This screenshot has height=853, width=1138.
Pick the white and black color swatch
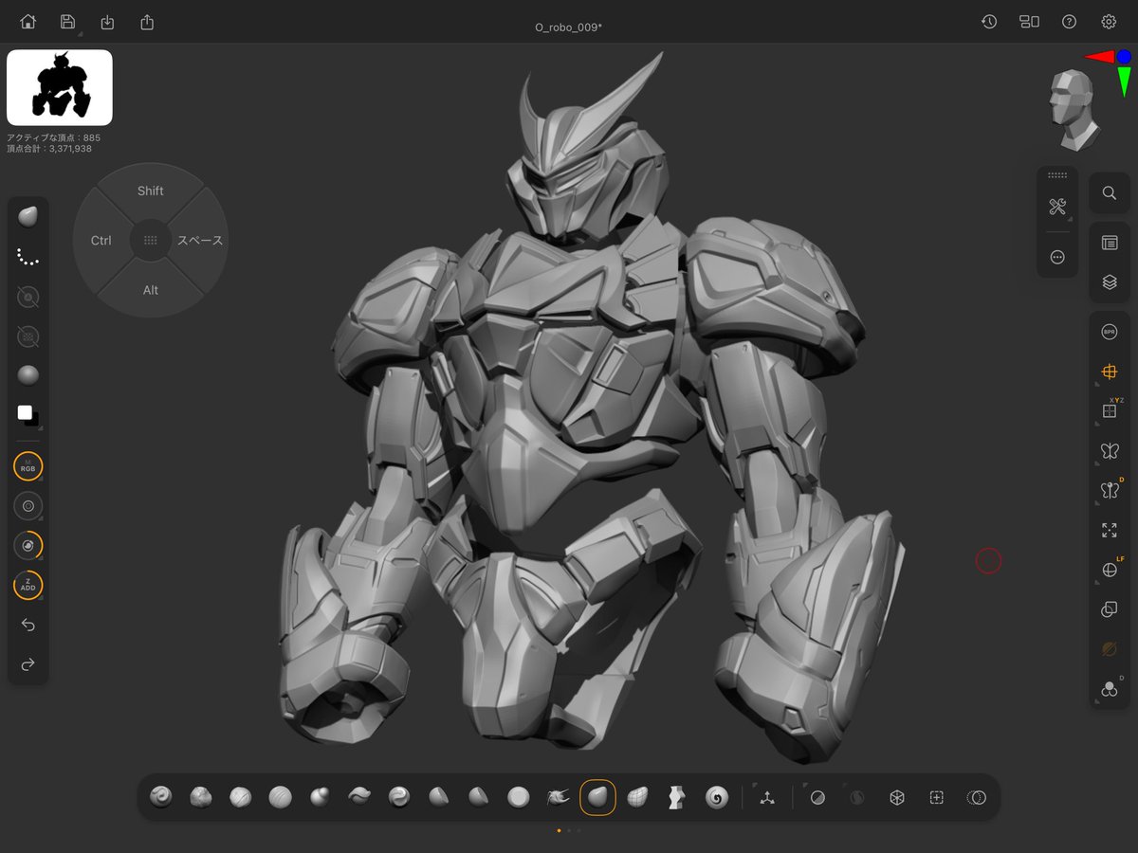[28, 415]
